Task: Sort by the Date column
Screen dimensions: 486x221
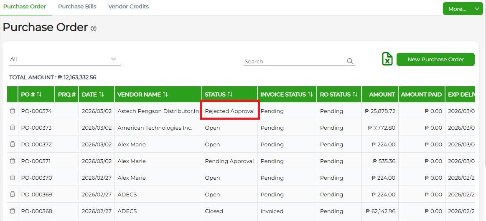Action: click(101, 94)
